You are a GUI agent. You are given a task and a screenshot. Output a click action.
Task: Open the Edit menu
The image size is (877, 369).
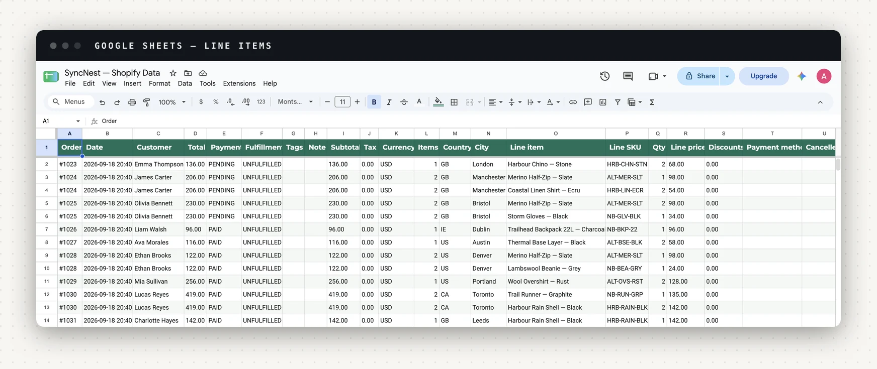point(89,84)
